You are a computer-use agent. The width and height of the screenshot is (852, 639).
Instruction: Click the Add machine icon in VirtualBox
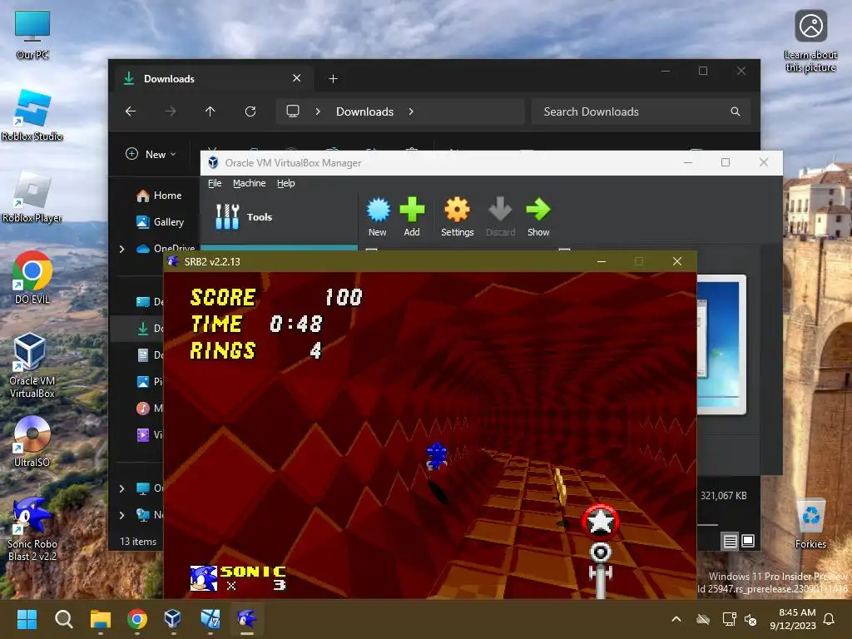[412, 217]
